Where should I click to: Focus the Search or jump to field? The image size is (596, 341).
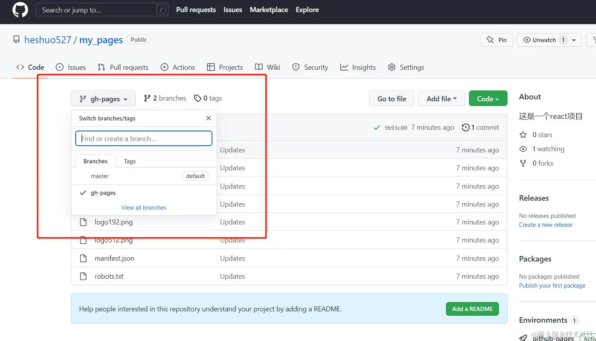pos(102,10)
